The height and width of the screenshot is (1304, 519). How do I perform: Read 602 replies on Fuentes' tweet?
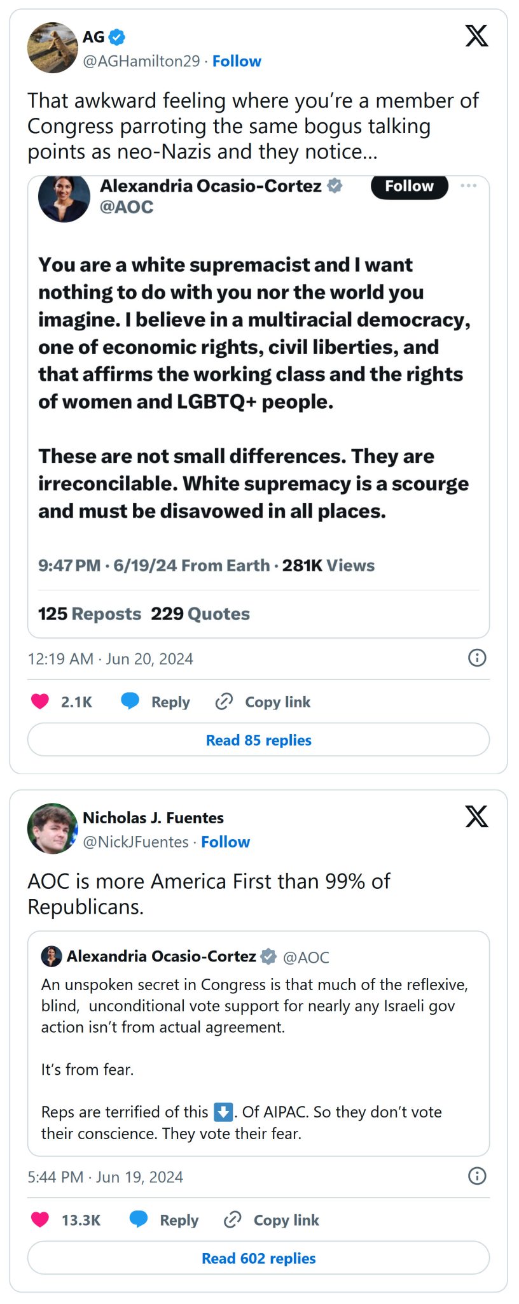258,1258
